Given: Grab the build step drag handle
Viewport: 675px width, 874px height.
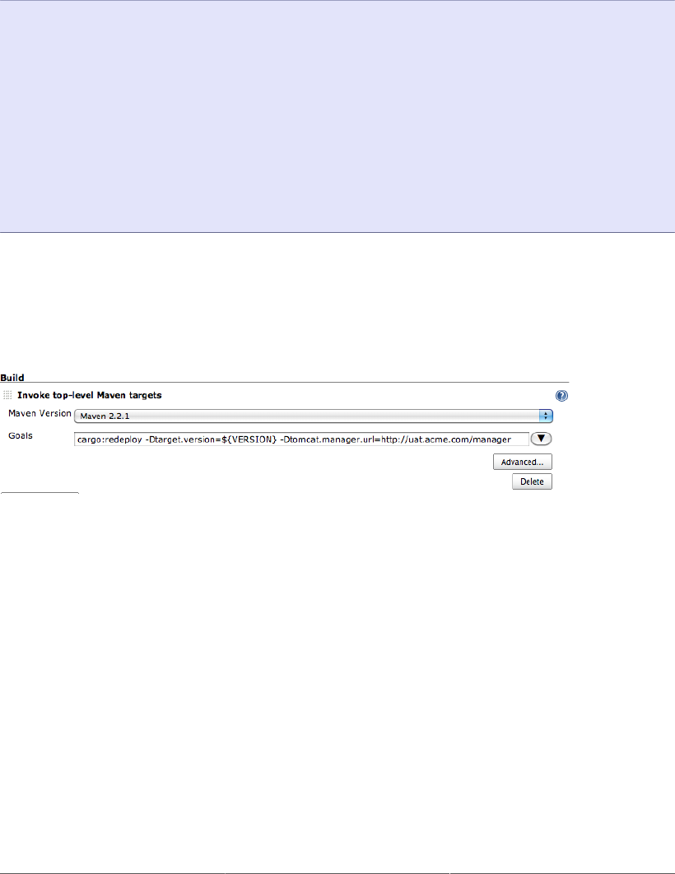Looking at the screenshot, I should pos(7,395).
